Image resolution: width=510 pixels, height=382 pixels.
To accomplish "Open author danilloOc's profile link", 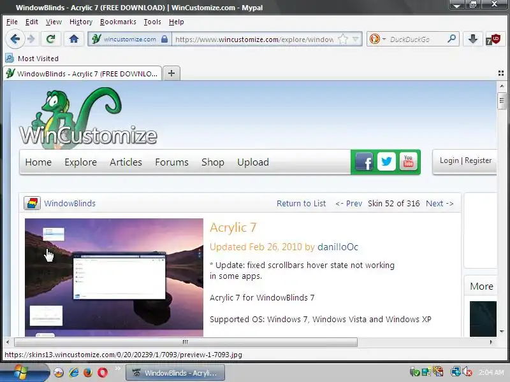I will pyautogui.click(x=338, y=247).
